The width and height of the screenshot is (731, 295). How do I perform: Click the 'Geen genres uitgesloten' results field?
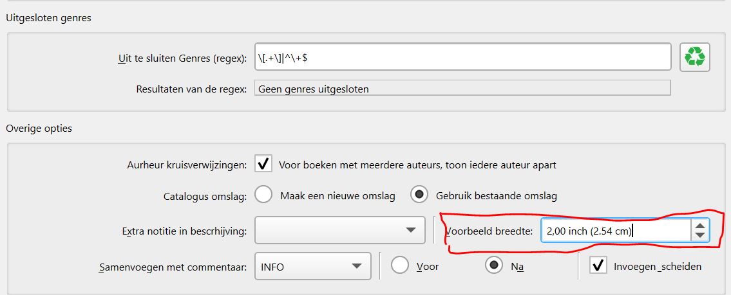[462, 89]
